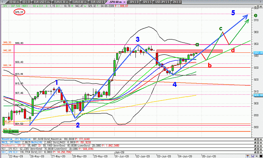The width and height of the screenshot is (263, 158).
Task: Detach the RSI indicator panel
Action: click(255, 149)
